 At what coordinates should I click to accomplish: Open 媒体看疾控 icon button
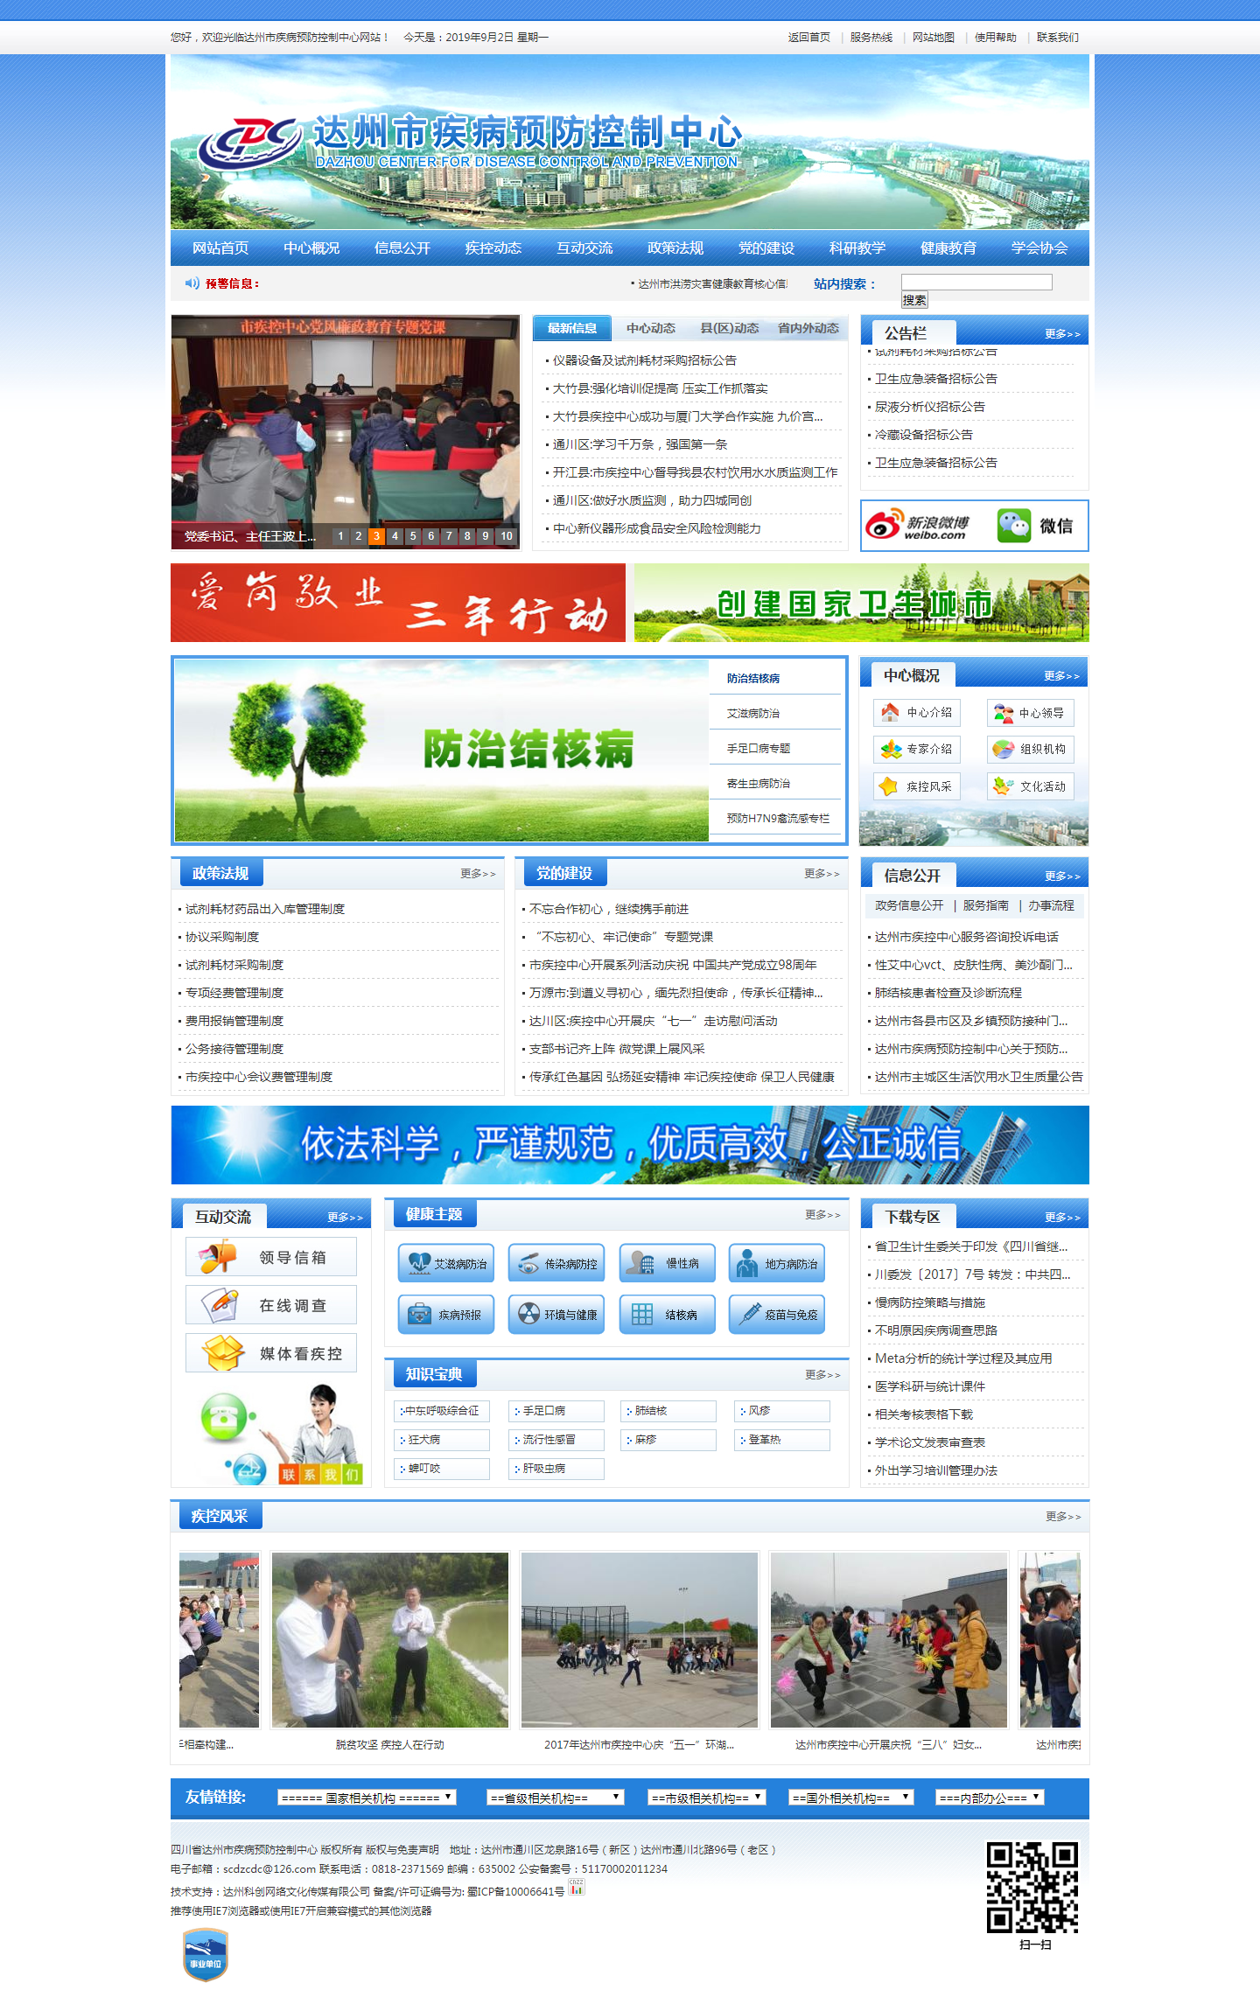tap(271, 1353)
